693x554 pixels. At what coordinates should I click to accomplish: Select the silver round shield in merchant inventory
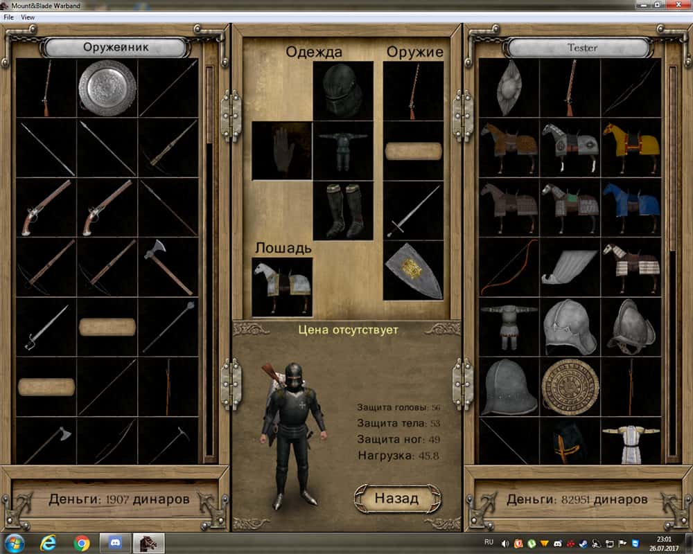(x=107, y=88)
